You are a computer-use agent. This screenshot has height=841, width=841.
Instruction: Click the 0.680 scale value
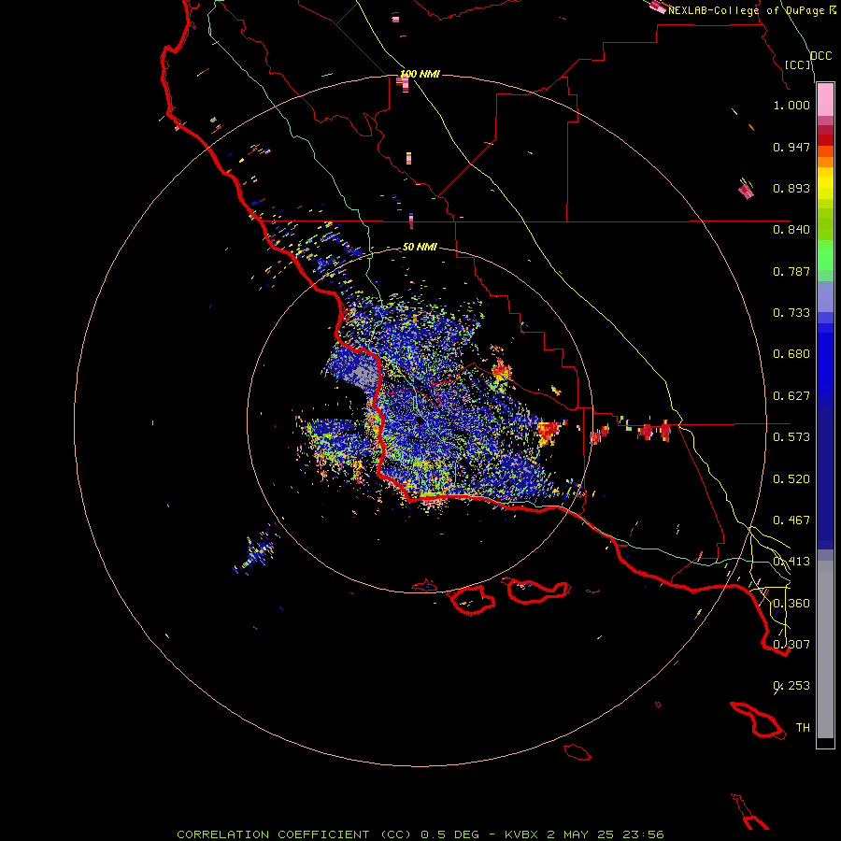791,354
